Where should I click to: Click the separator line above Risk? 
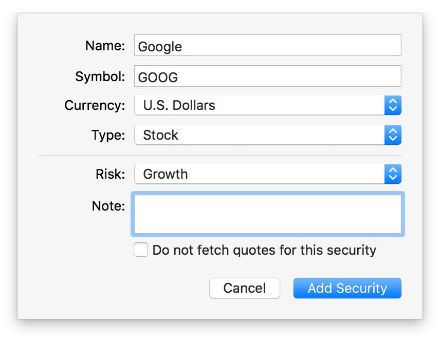tap(220, 155)
